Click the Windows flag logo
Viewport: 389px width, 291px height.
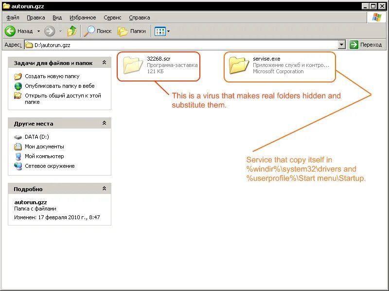tap(376, 17)
